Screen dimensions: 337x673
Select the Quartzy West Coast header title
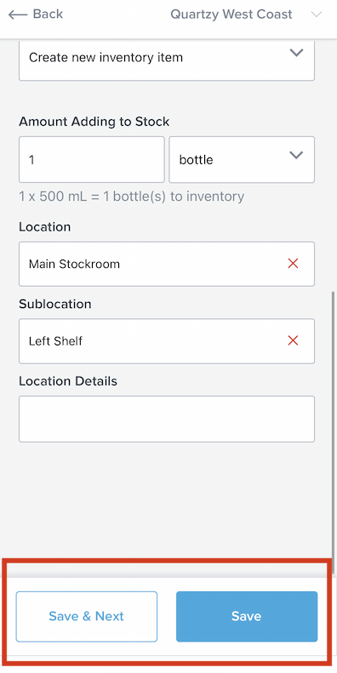pyautogui.click(x=231, y=14)
